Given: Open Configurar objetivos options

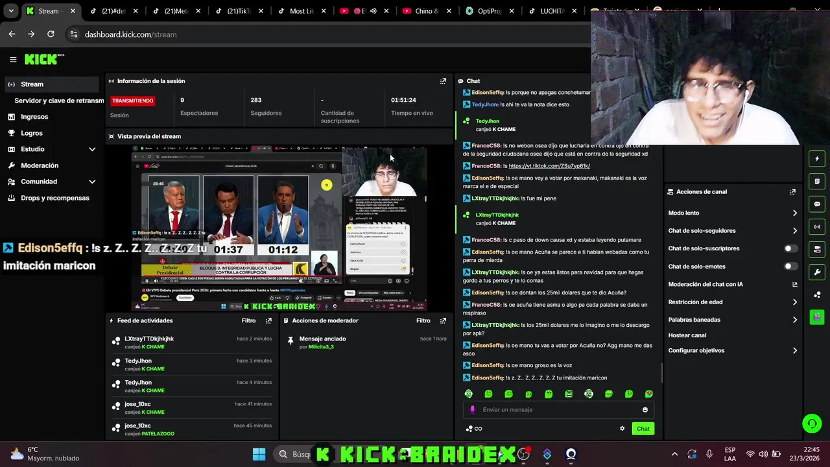Looking at the screenshot, I should pyautogui.click(x=733, y=351).
